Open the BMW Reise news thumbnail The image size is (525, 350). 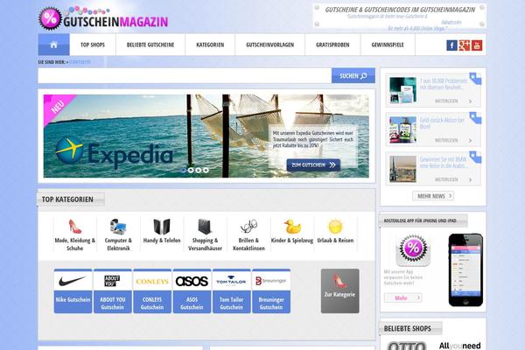coord(402,169)
